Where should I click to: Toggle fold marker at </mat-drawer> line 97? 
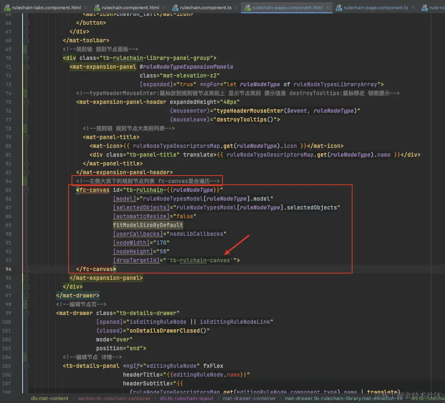click(27, 296)
